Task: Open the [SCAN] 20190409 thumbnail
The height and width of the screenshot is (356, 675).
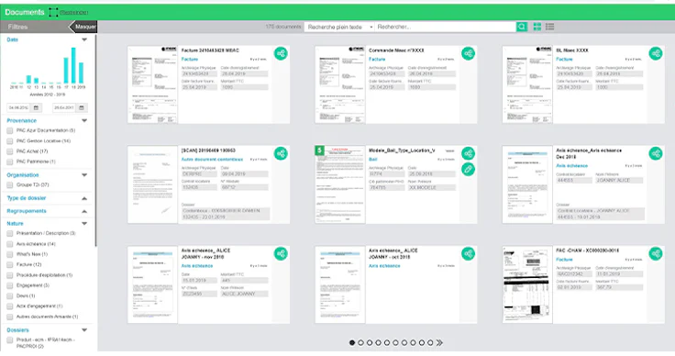Action: [x=152, y=184]
